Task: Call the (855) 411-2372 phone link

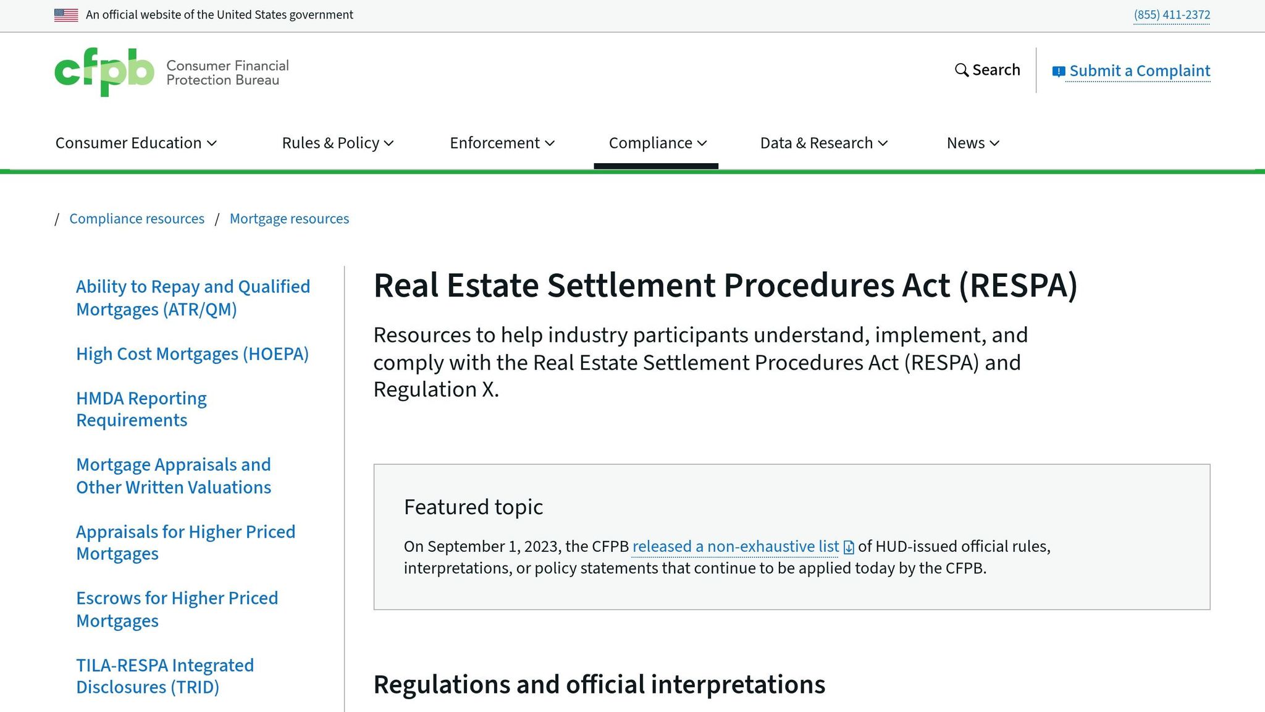Action: (x=1172, y=15)
